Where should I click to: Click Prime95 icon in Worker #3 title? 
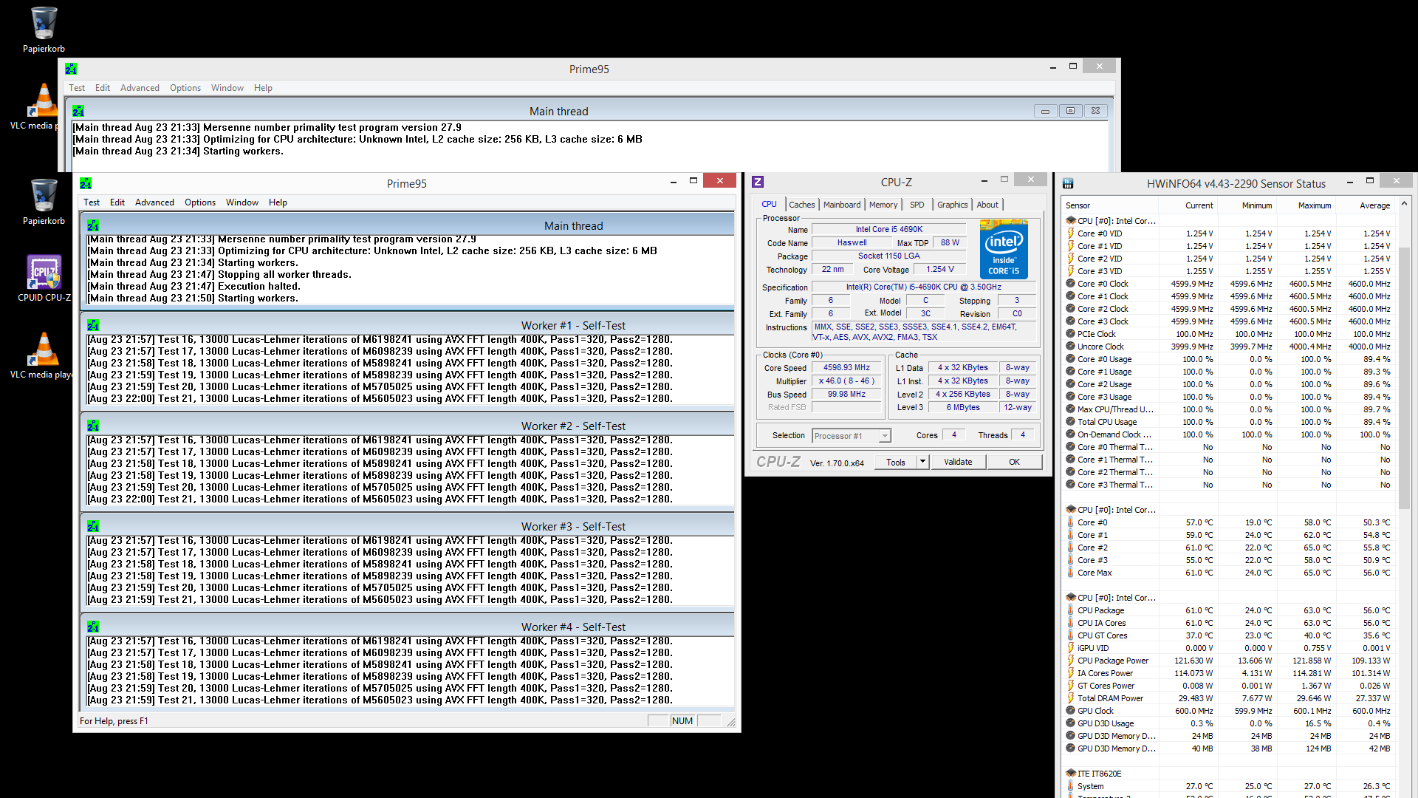(x=93, y=527)
